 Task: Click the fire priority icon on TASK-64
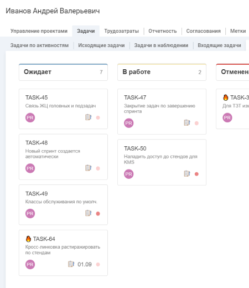(28, 239)
